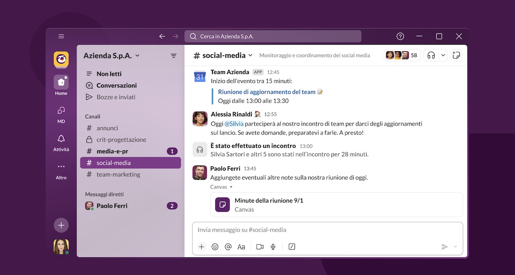Image resolution: width=515 pixels, height=275 pixels.
Task: Collapse the Canvas attachment disclosure
Action: tap(222, 187)
